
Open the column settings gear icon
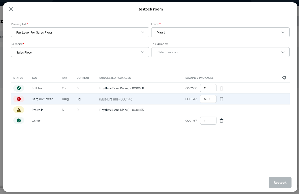click(284, 78)
